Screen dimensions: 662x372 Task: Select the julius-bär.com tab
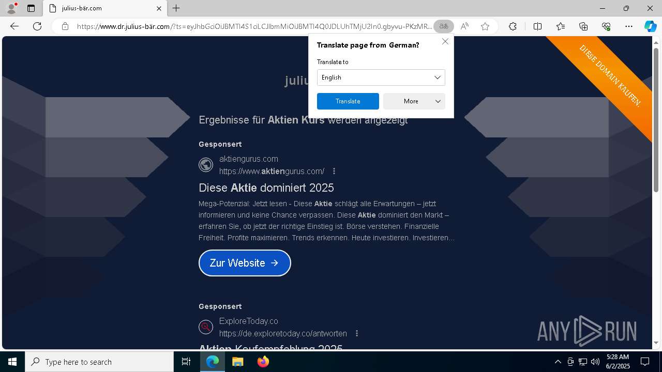[x=104, y=8]
